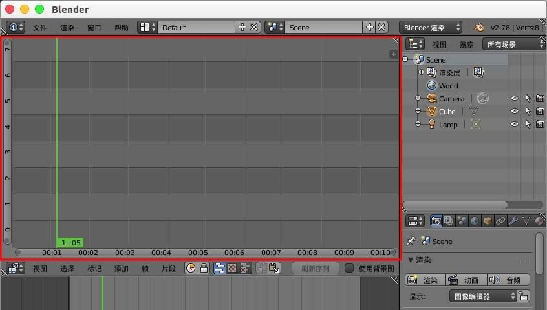This screenshot has width=547, height=310.
Task: Open the 渲染 menu in top bar
Action: coord(67,28)
